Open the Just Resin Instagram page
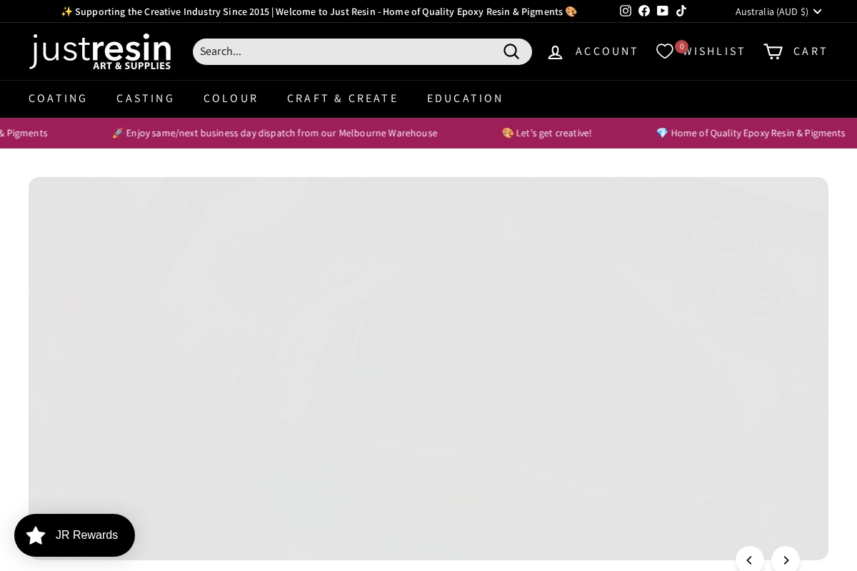Image resolution: width=857 pixels, height=571 pixels. [x=626, y=11]
